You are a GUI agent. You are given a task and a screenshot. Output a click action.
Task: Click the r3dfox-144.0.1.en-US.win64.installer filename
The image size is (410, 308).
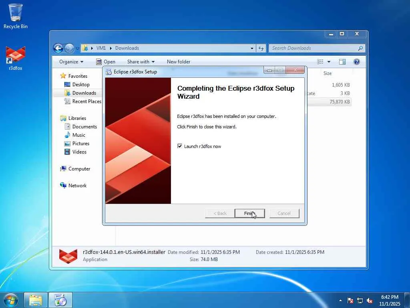pos(124,252)
